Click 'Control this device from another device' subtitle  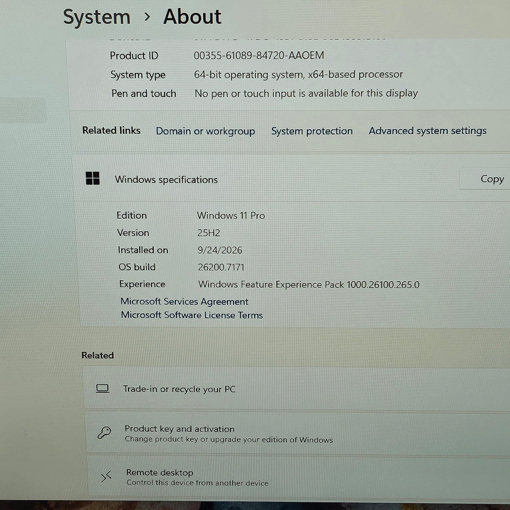click(197, 483)
